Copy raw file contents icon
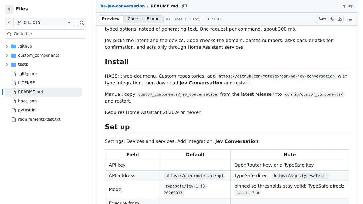Screen dimensions: 363x204 point(332,19)
